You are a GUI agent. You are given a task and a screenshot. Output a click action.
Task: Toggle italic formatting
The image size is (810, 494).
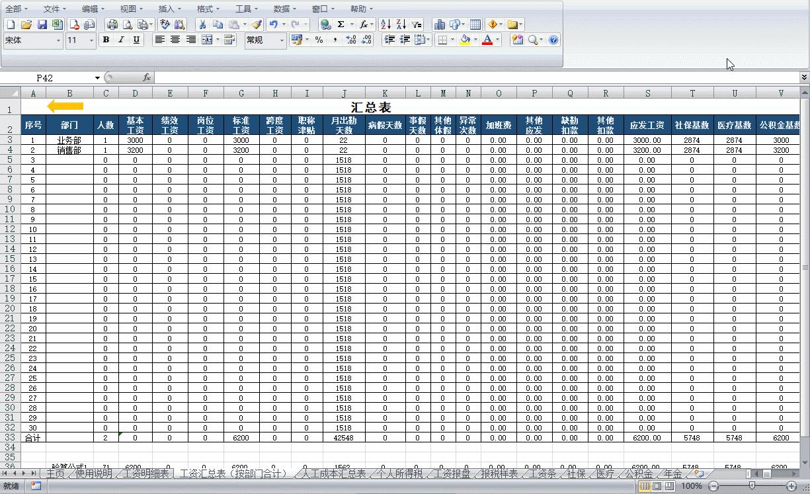(x=121, y=40)
